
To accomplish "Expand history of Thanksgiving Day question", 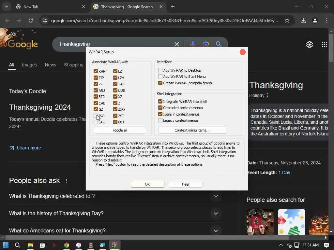I will click(x=116, y=213).
